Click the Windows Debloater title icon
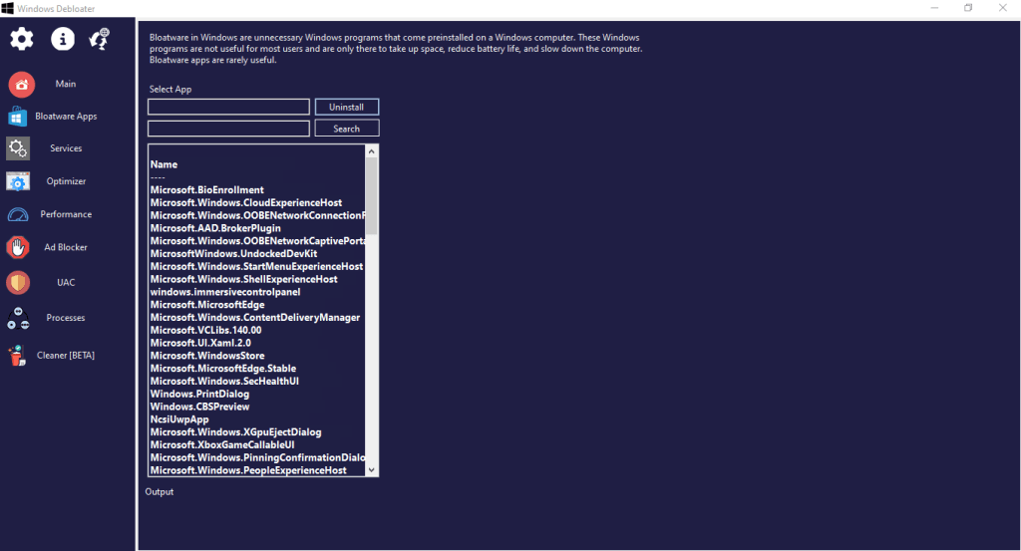This screenshot has height=551, width=1021. coord(7,8)
